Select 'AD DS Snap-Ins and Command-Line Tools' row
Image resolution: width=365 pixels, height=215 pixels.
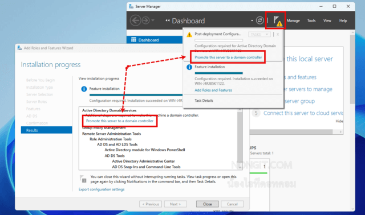(146, 167)
